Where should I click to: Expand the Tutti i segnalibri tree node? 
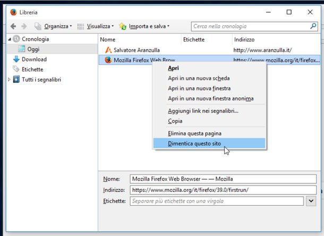click(9, 79)
